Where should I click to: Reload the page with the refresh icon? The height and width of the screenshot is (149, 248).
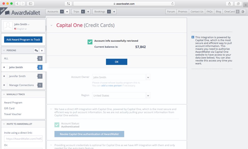coord(172,4)
